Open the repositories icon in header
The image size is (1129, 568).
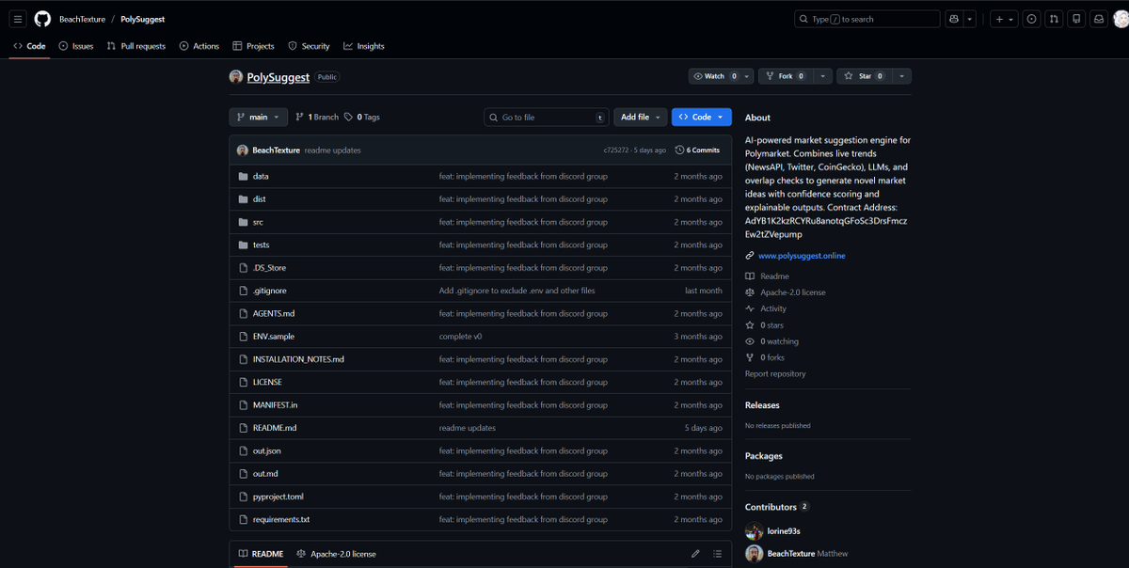click(x=1075, y=19)
